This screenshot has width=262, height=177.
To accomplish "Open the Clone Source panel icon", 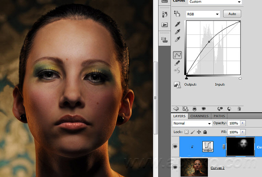I will [x=165, y=40].
